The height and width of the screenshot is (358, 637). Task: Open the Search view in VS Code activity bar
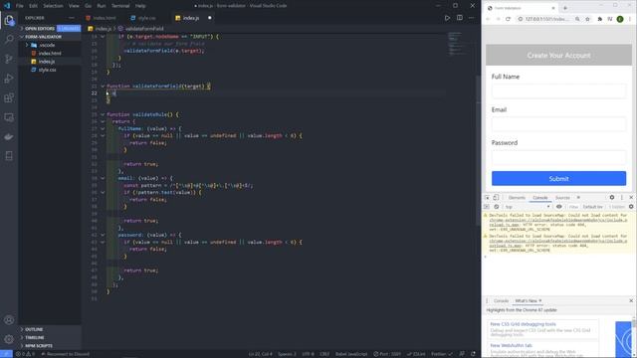[x=9, y=40]
